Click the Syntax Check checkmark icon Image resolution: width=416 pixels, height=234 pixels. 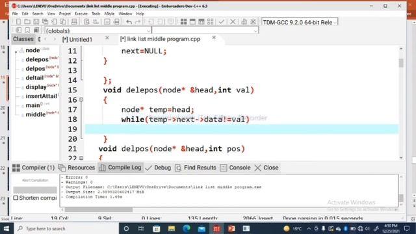(222, 22)
